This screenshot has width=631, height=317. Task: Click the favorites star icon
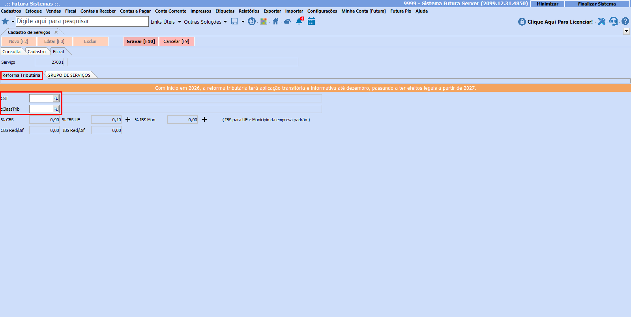tap(5, 21)
